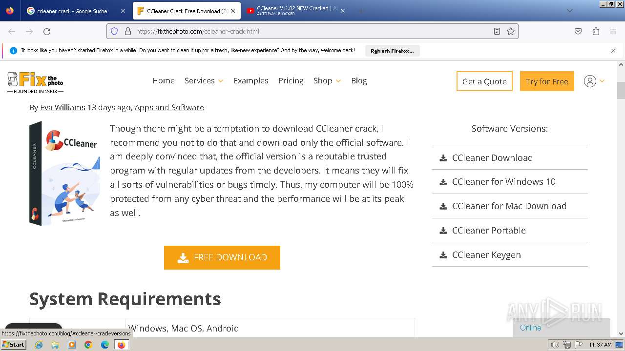The width and height of the screenshot is (625, 351).
Task: Click the padlock site security icon
Action: 128,31
